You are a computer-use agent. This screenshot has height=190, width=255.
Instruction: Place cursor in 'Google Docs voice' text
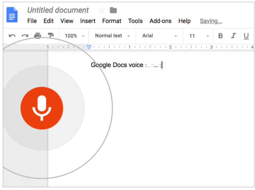click(x=117, y=65)
